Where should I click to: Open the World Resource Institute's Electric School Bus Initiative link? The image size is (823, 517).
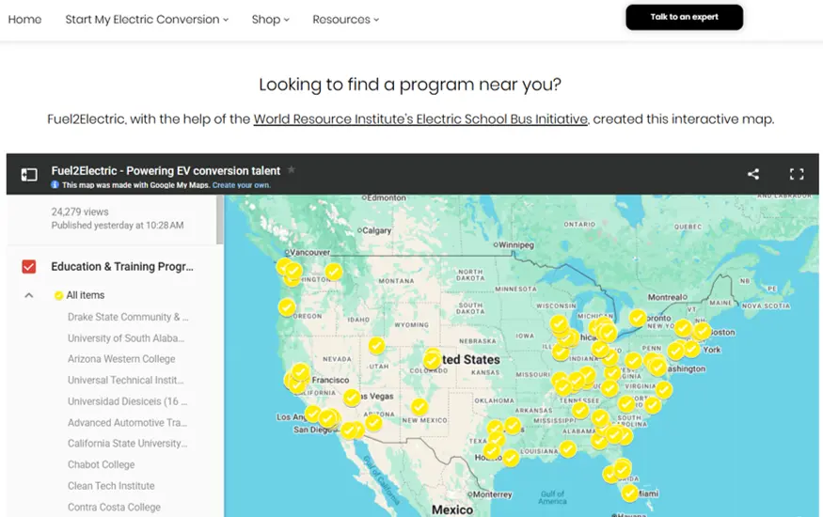click(420, 119)
